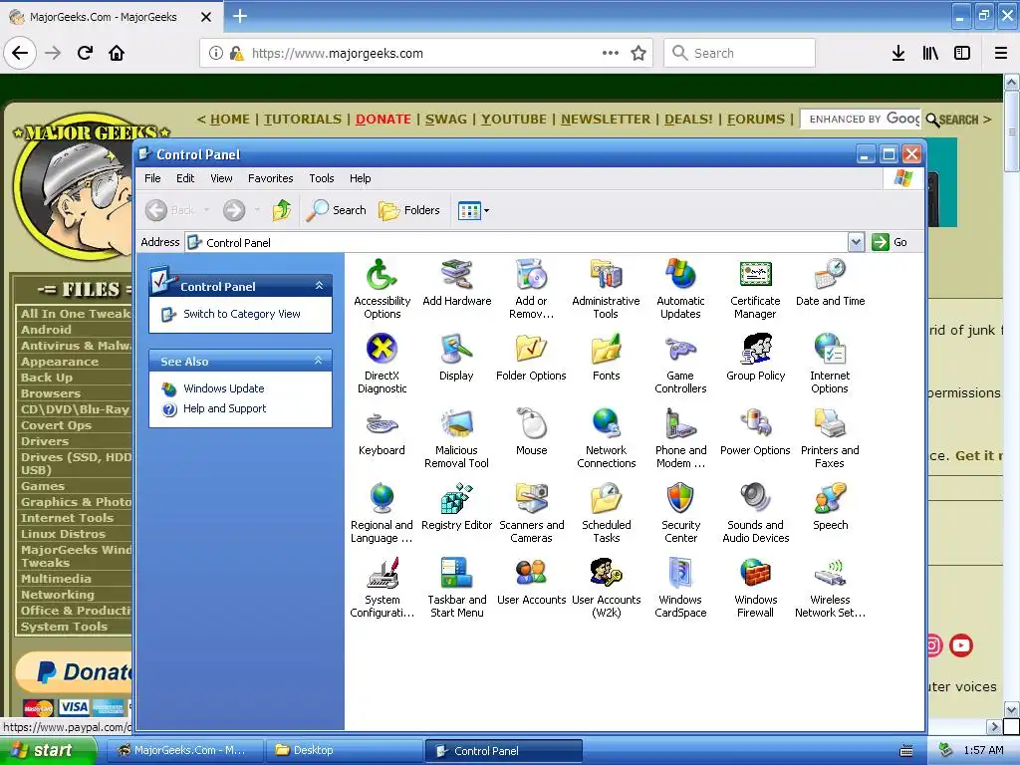Open Power Options applet

755,432
